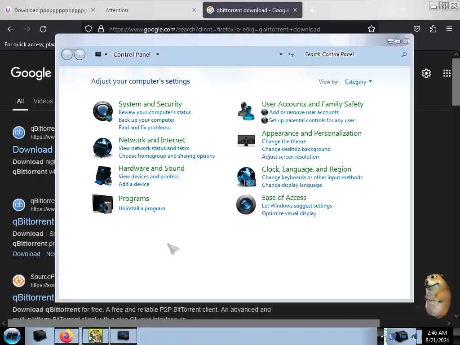The width and height of the screenshot is (460, 345).
Task: Expand the Control Panel address history dropdown
Action: (281, 54)
